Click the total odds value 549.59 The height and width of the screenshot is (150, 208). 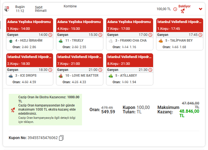pos(108,112)
